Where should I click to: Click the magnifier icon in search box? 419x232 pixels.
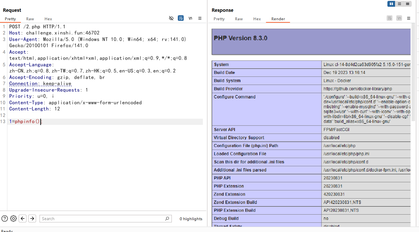point(167,219)
